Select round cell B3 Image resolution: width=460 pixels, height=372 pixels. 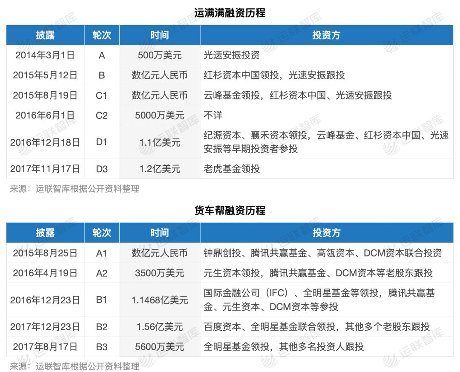click(102, 347)
